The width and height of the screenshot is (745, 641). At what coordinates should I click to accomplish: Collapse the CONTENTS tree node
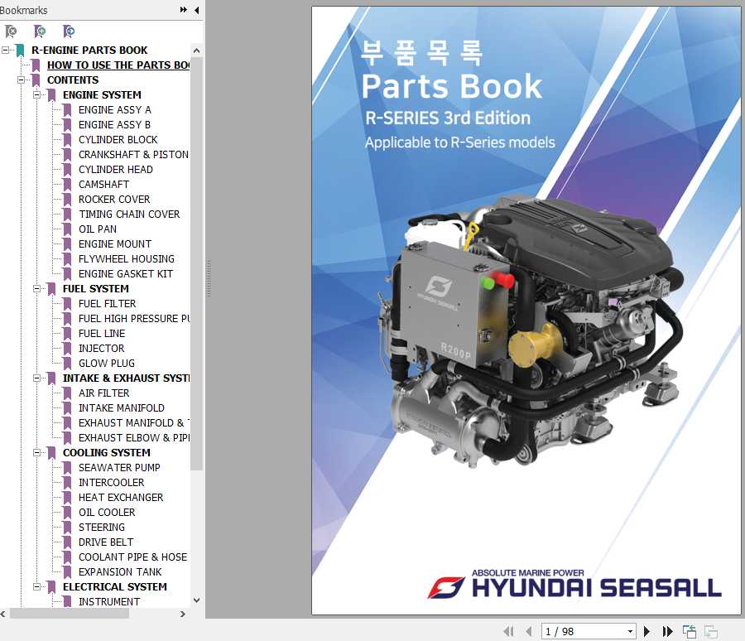[21, 80]
